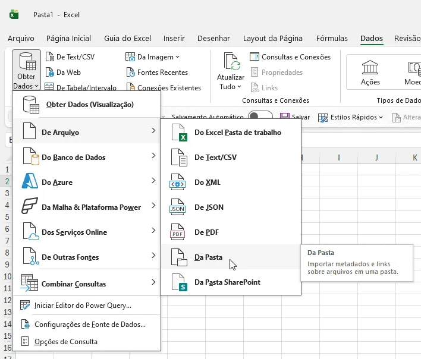421x359 pixels.
Task: Switch to the Fórmulas tab
Action: click(332, 39)
